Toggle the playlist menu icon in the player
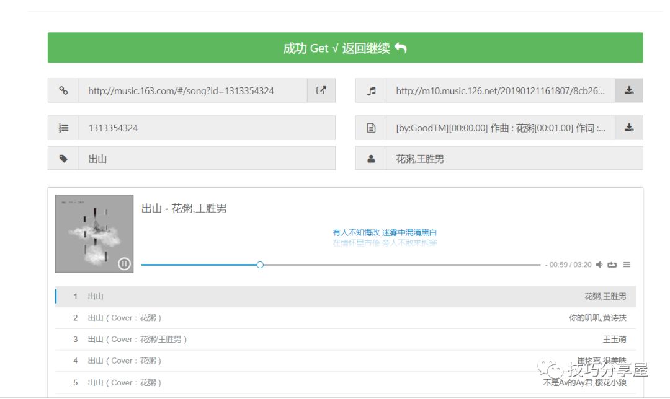 (627, 265)
